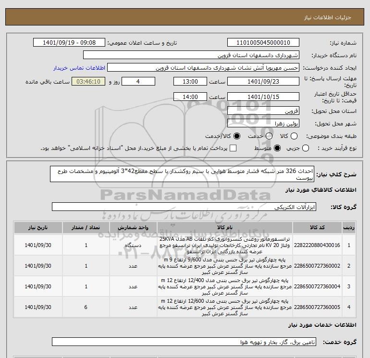The image size is (370, 358).
Task: Choose the جزیی purchase type radio
Action: [306, 148]
